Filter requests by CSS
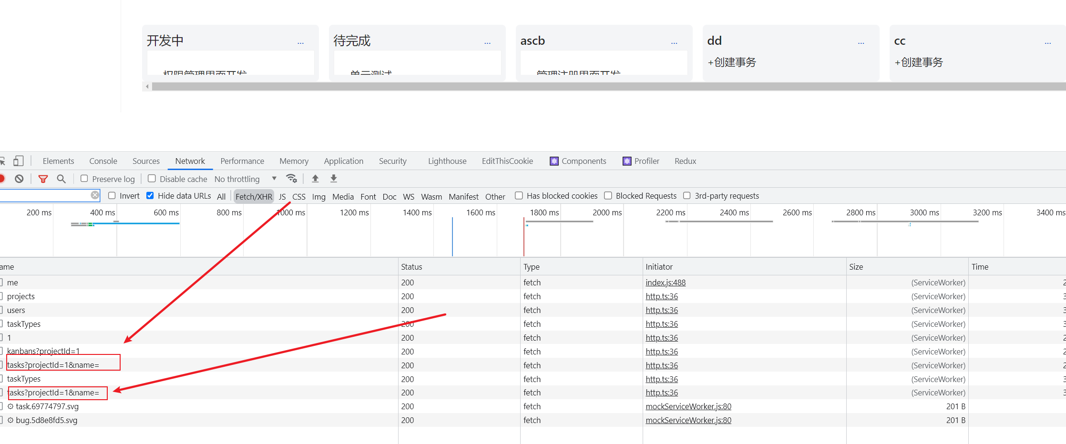Screen dimensions: 1066x444 pos(299,196)
